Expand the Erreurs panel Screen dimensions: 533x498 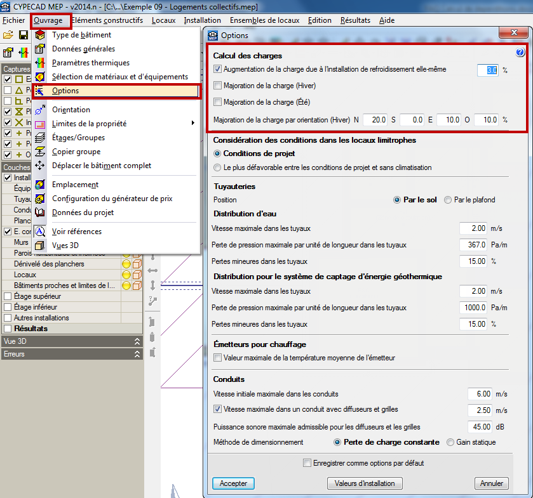(x=137, y=354)
